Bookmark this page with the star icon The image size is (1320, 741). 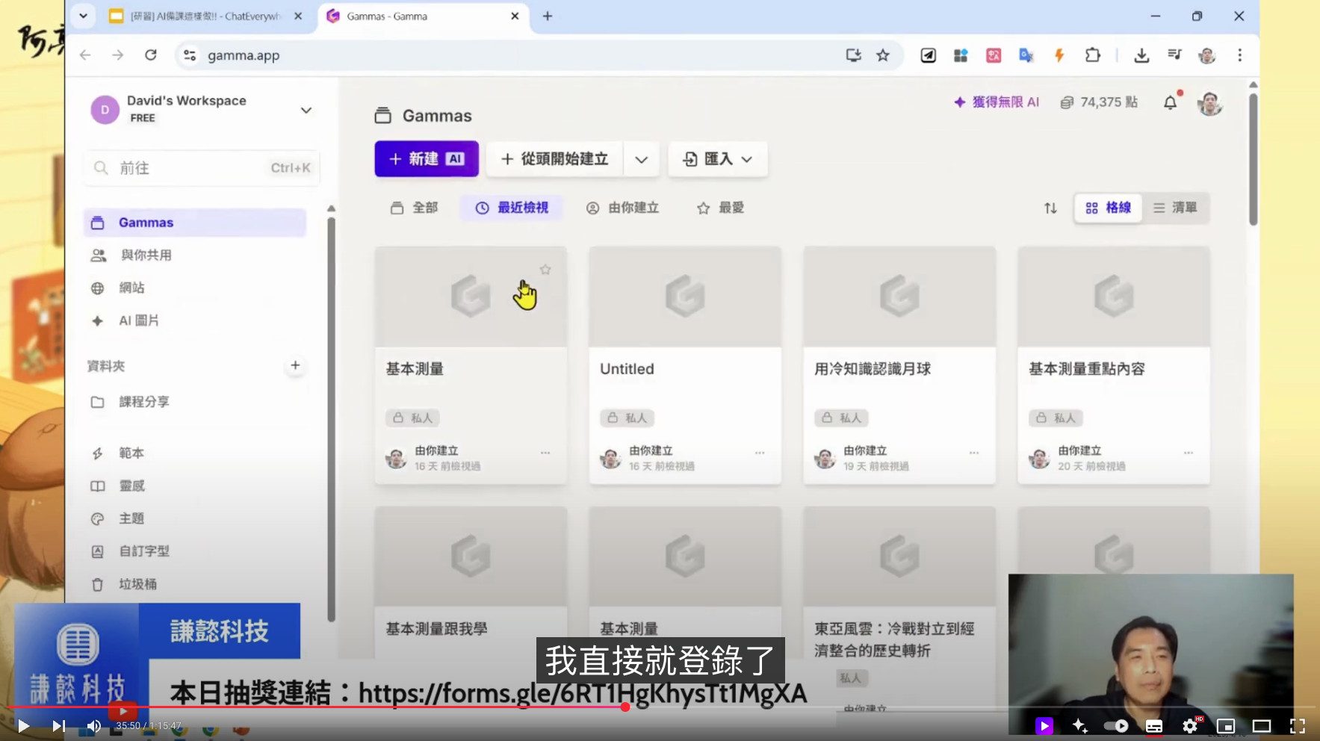[x=883, y=55]
